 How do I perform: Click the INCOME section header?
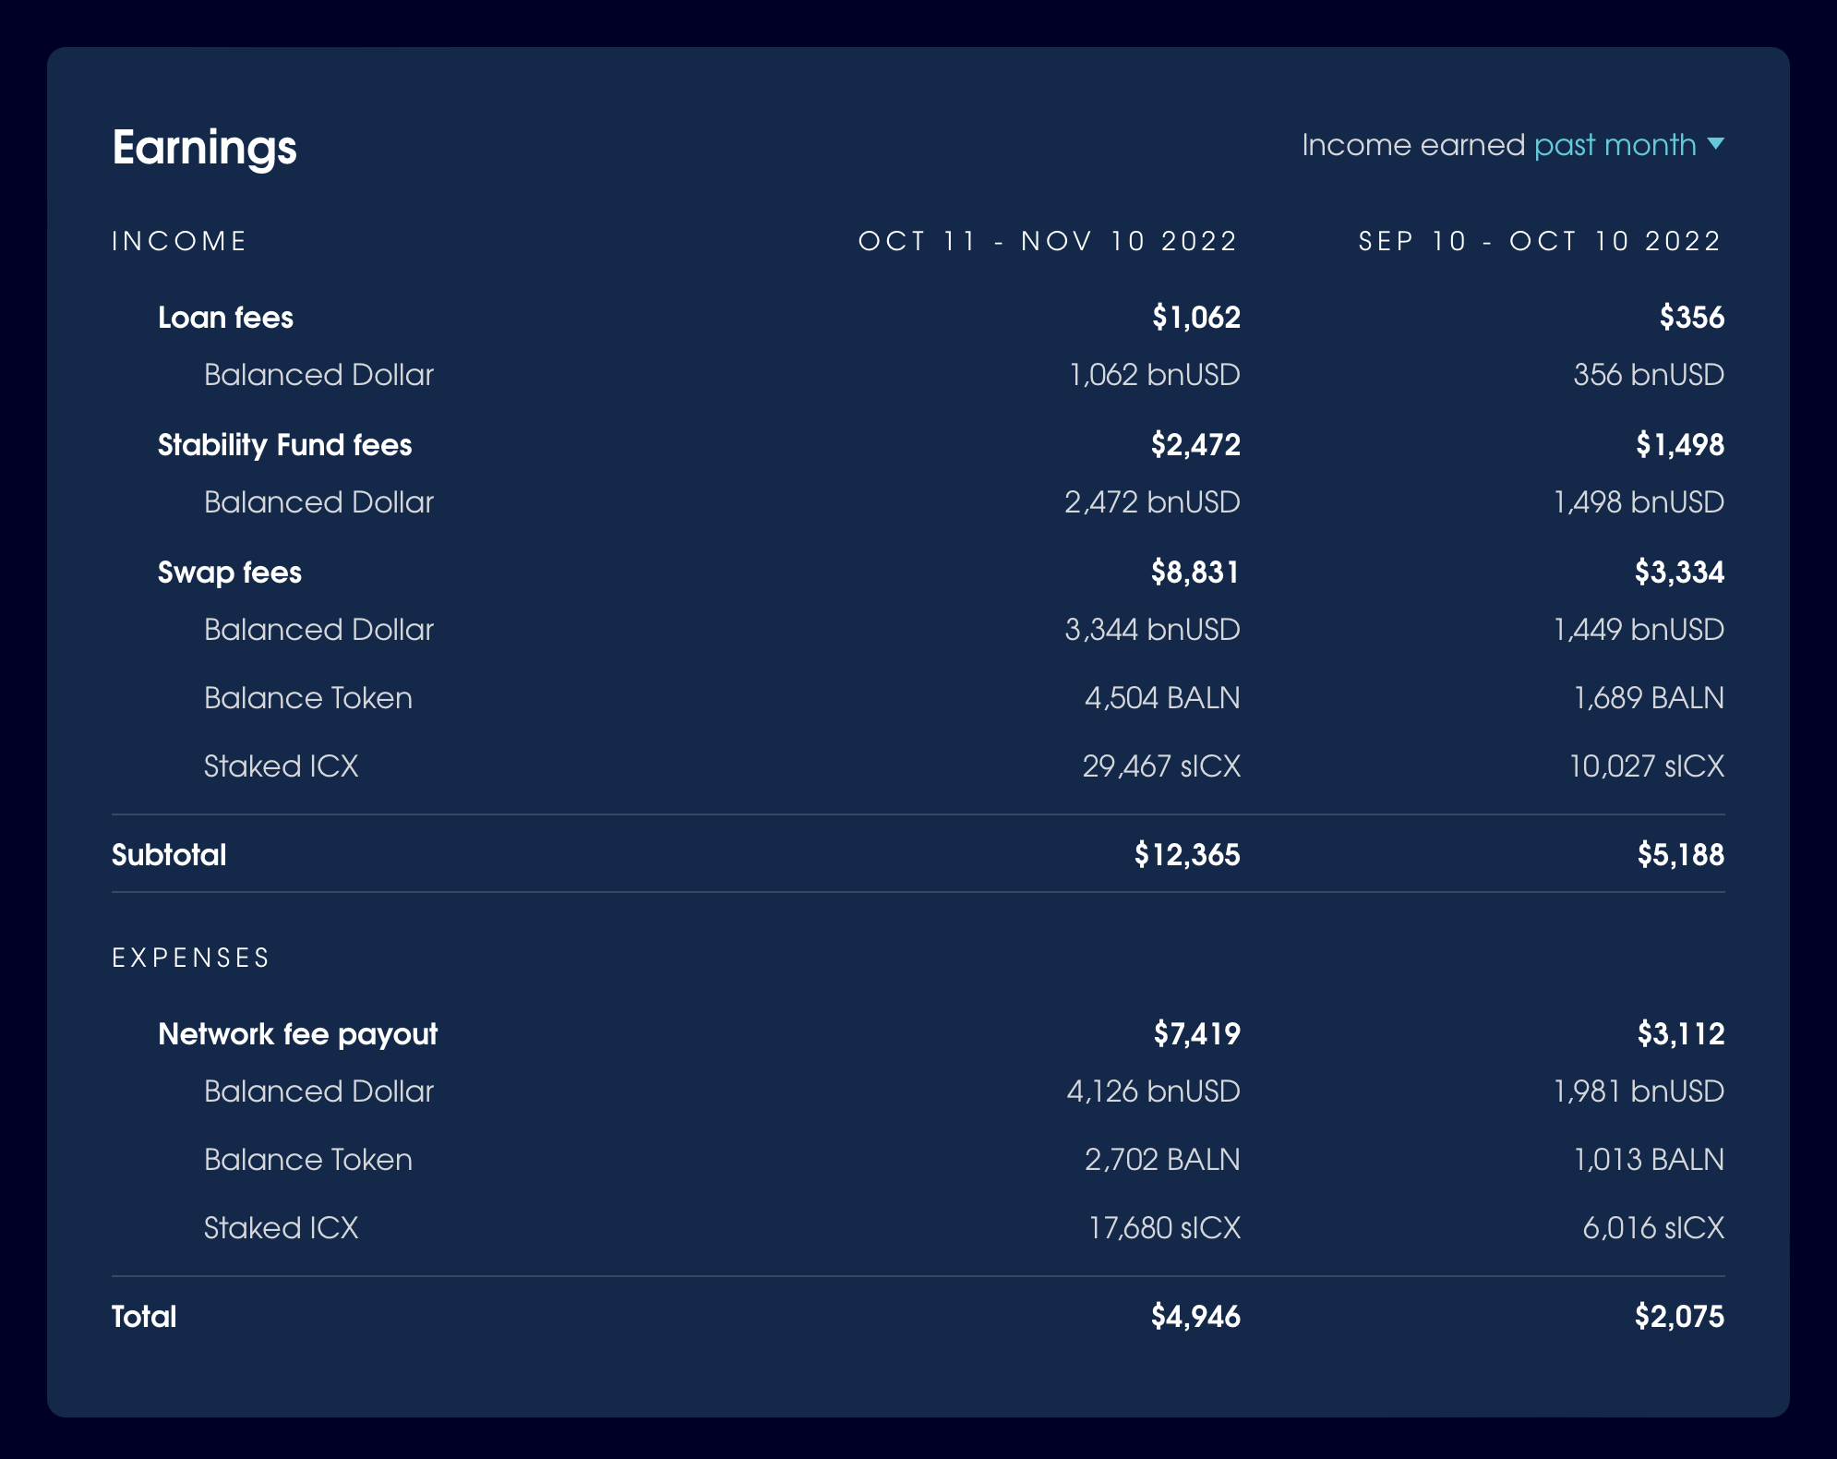(x=179, y=242)
